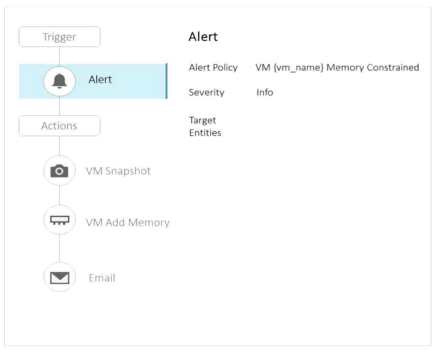The width and height of the screenshot is (438, 352).
Task: Click the Alert Policy label
Action: [213, 67]
